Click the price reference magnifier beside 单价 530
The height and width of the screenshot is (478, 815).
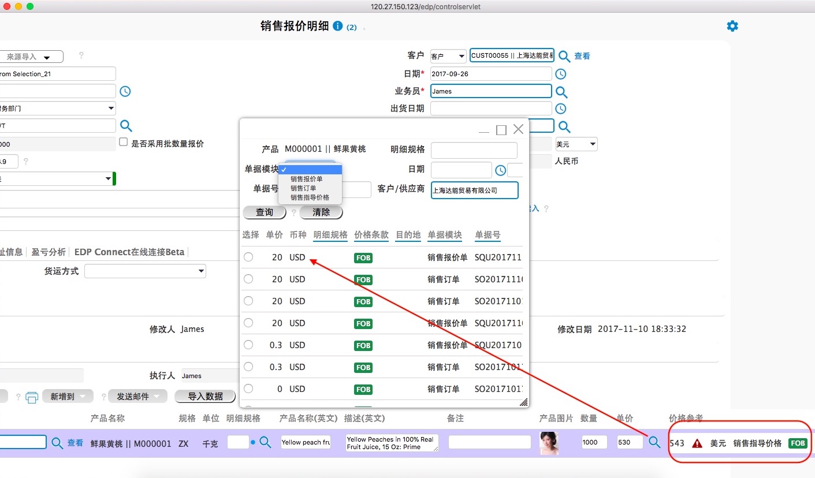coord(654,442)
